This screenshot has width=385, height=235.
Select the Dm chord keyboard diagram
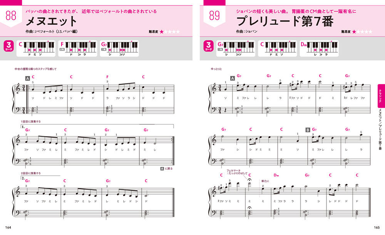click(319, 49)
